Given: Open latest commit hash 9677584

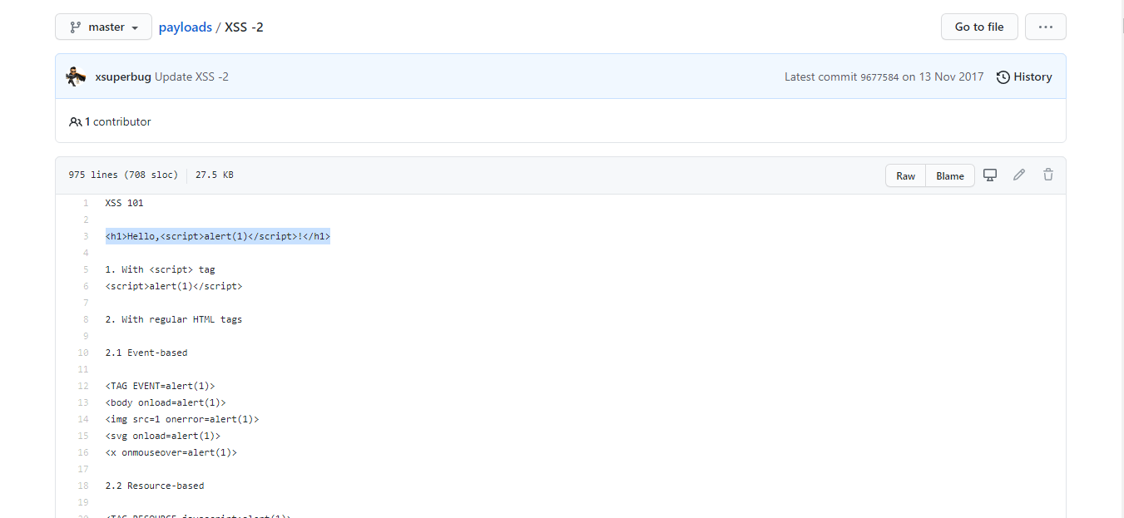Looking at the screenshot, I should (x=879, y=77).
